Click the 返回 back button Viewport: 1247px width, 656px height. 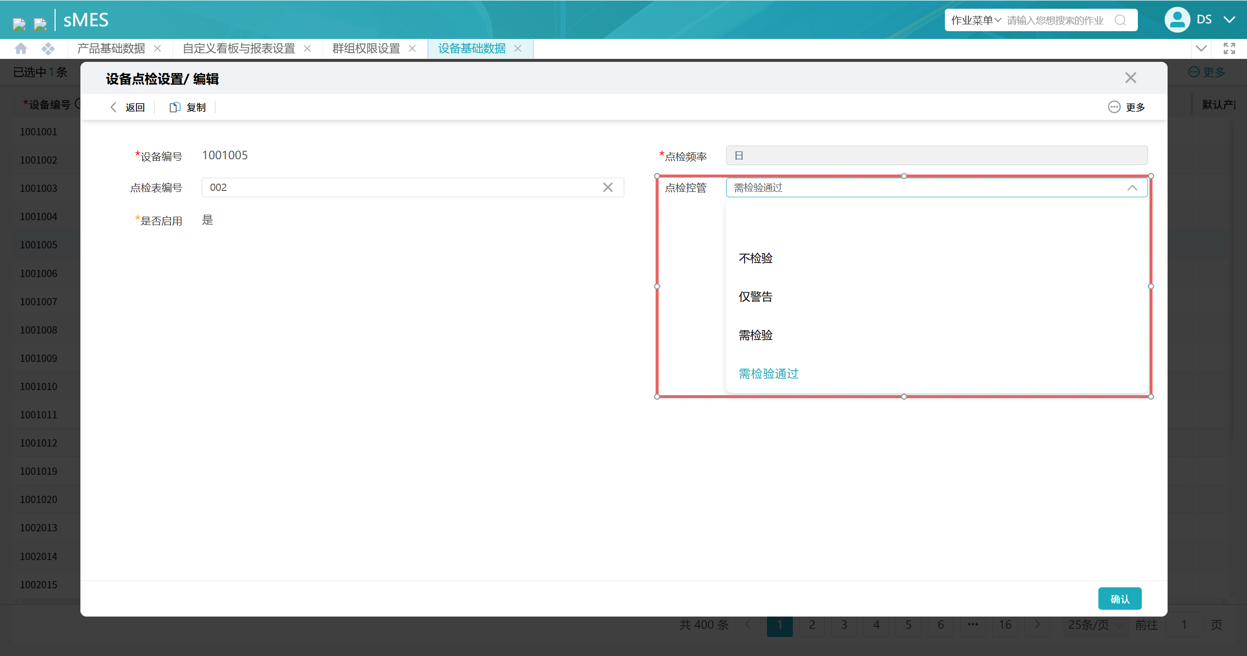[128, 107]
